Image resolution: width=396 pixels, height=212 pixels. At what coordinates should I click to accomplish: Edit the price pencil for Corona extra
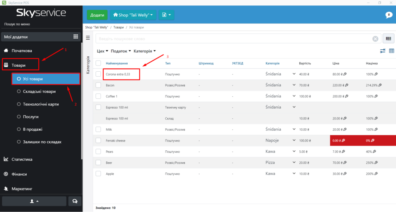pyautogui.click(x=345, y=74)
